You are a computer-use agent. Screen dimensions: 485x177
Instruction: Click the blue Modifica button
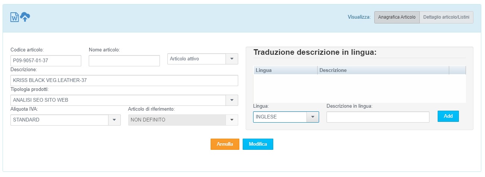point(258,144)
